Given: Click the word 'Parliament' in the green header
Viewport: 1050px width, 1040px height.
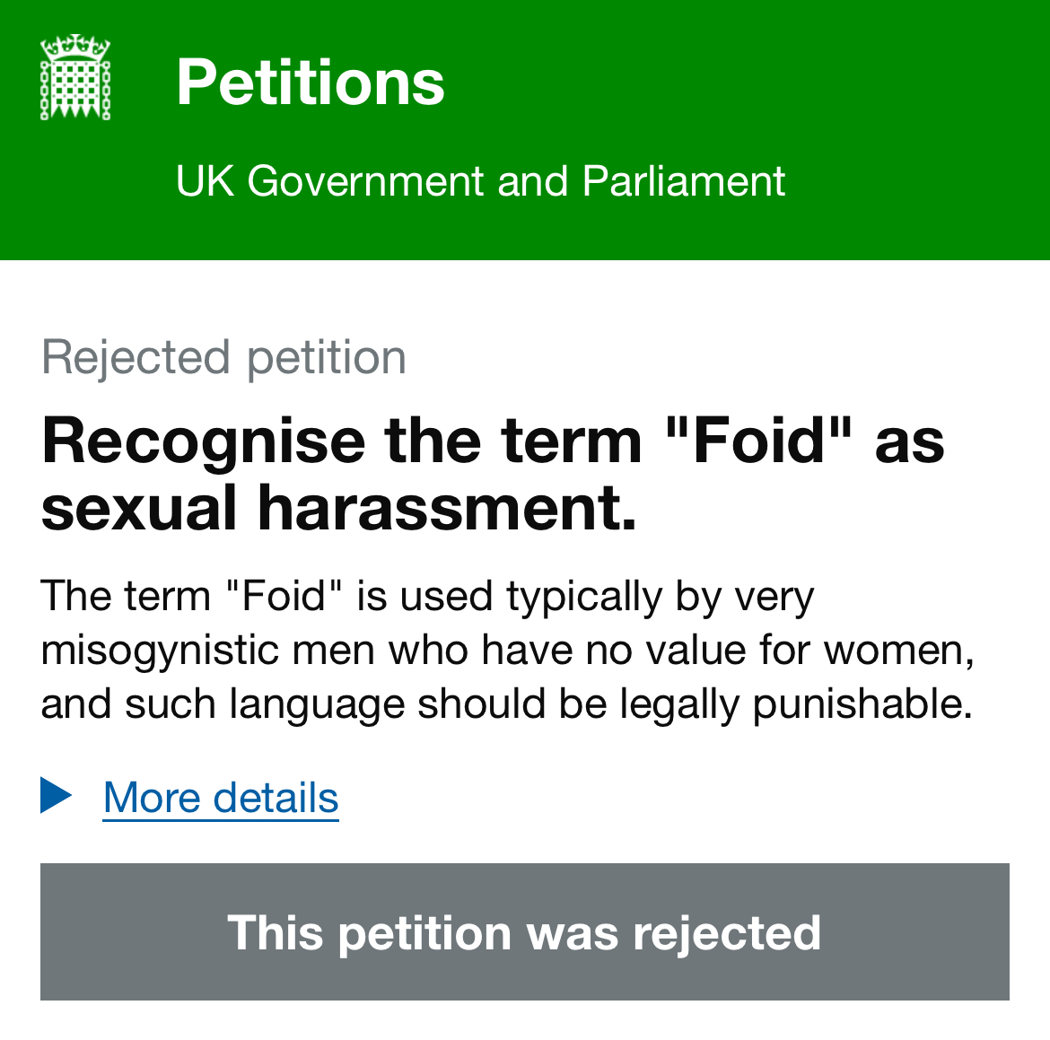Looking at the screenshot, I should (683, 181).
